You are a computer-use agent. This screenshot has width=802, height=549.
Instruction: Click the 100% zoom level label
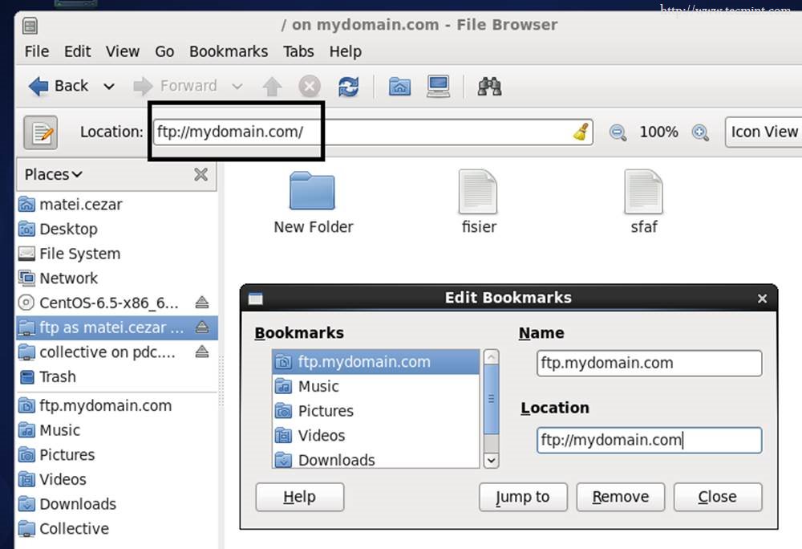point(658,132)
